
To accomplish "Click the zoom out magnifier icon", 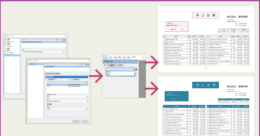I will click(125, 57).
